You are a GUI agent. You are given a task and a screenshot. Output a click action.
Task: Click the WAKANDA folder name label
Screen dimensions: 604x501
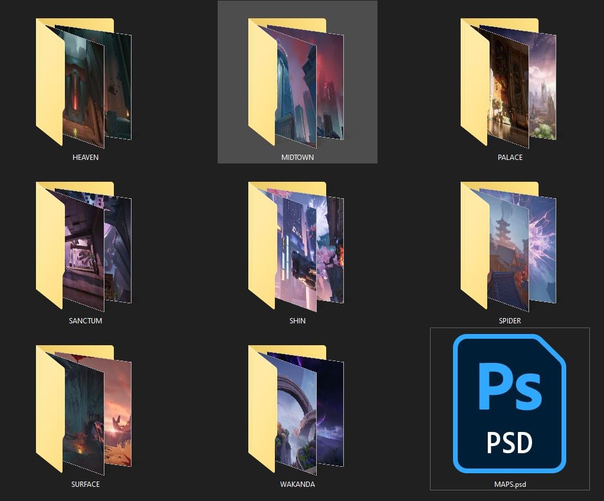click(297, 484)
